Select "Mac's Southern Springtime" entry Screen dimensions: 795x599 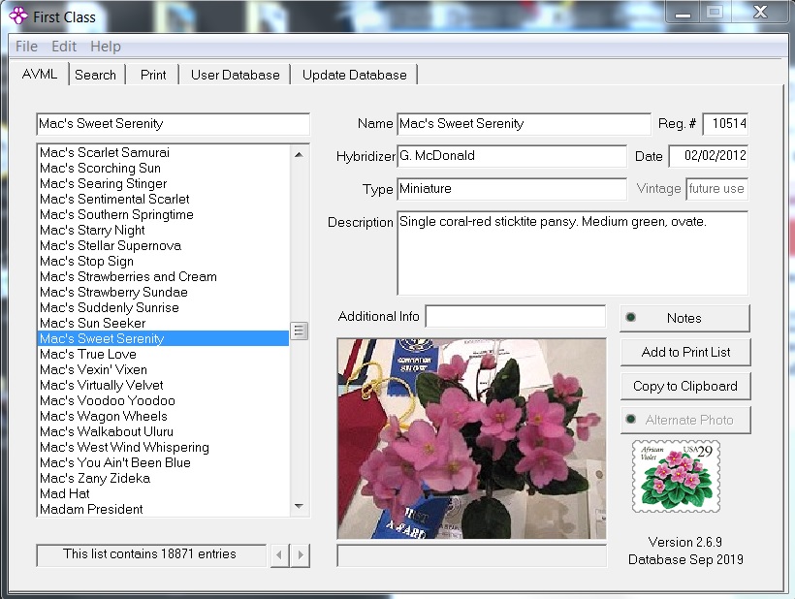[x=163, y=215]
